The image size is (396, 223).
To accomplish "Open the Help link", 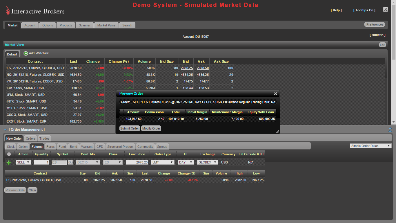I will point(336,10).
